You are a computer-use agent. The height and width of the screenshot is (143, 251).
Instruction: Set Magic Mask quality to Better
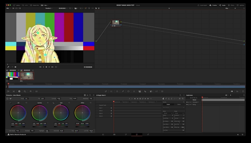point(179,105)
